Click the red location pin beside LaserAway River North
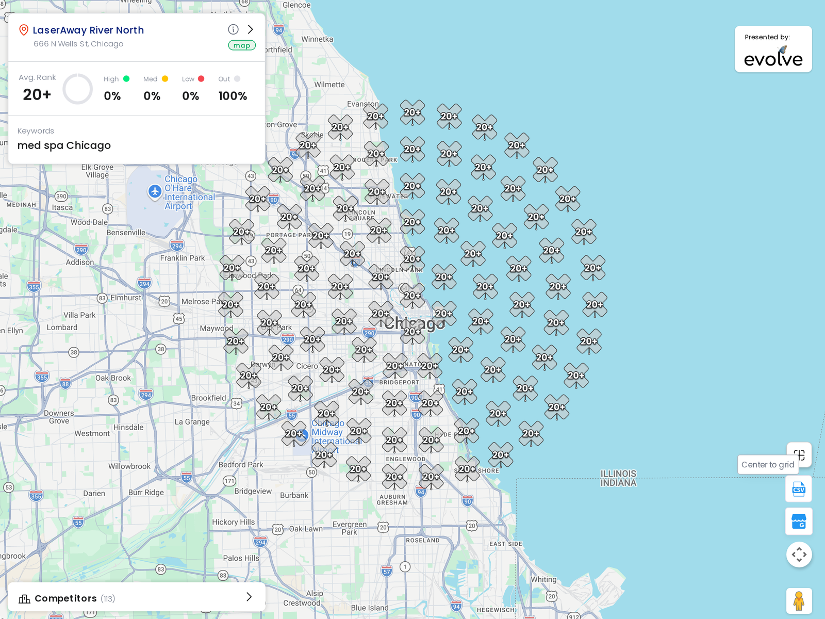The height and width of the screenshot is (619, 825). (x=23, y=30)
